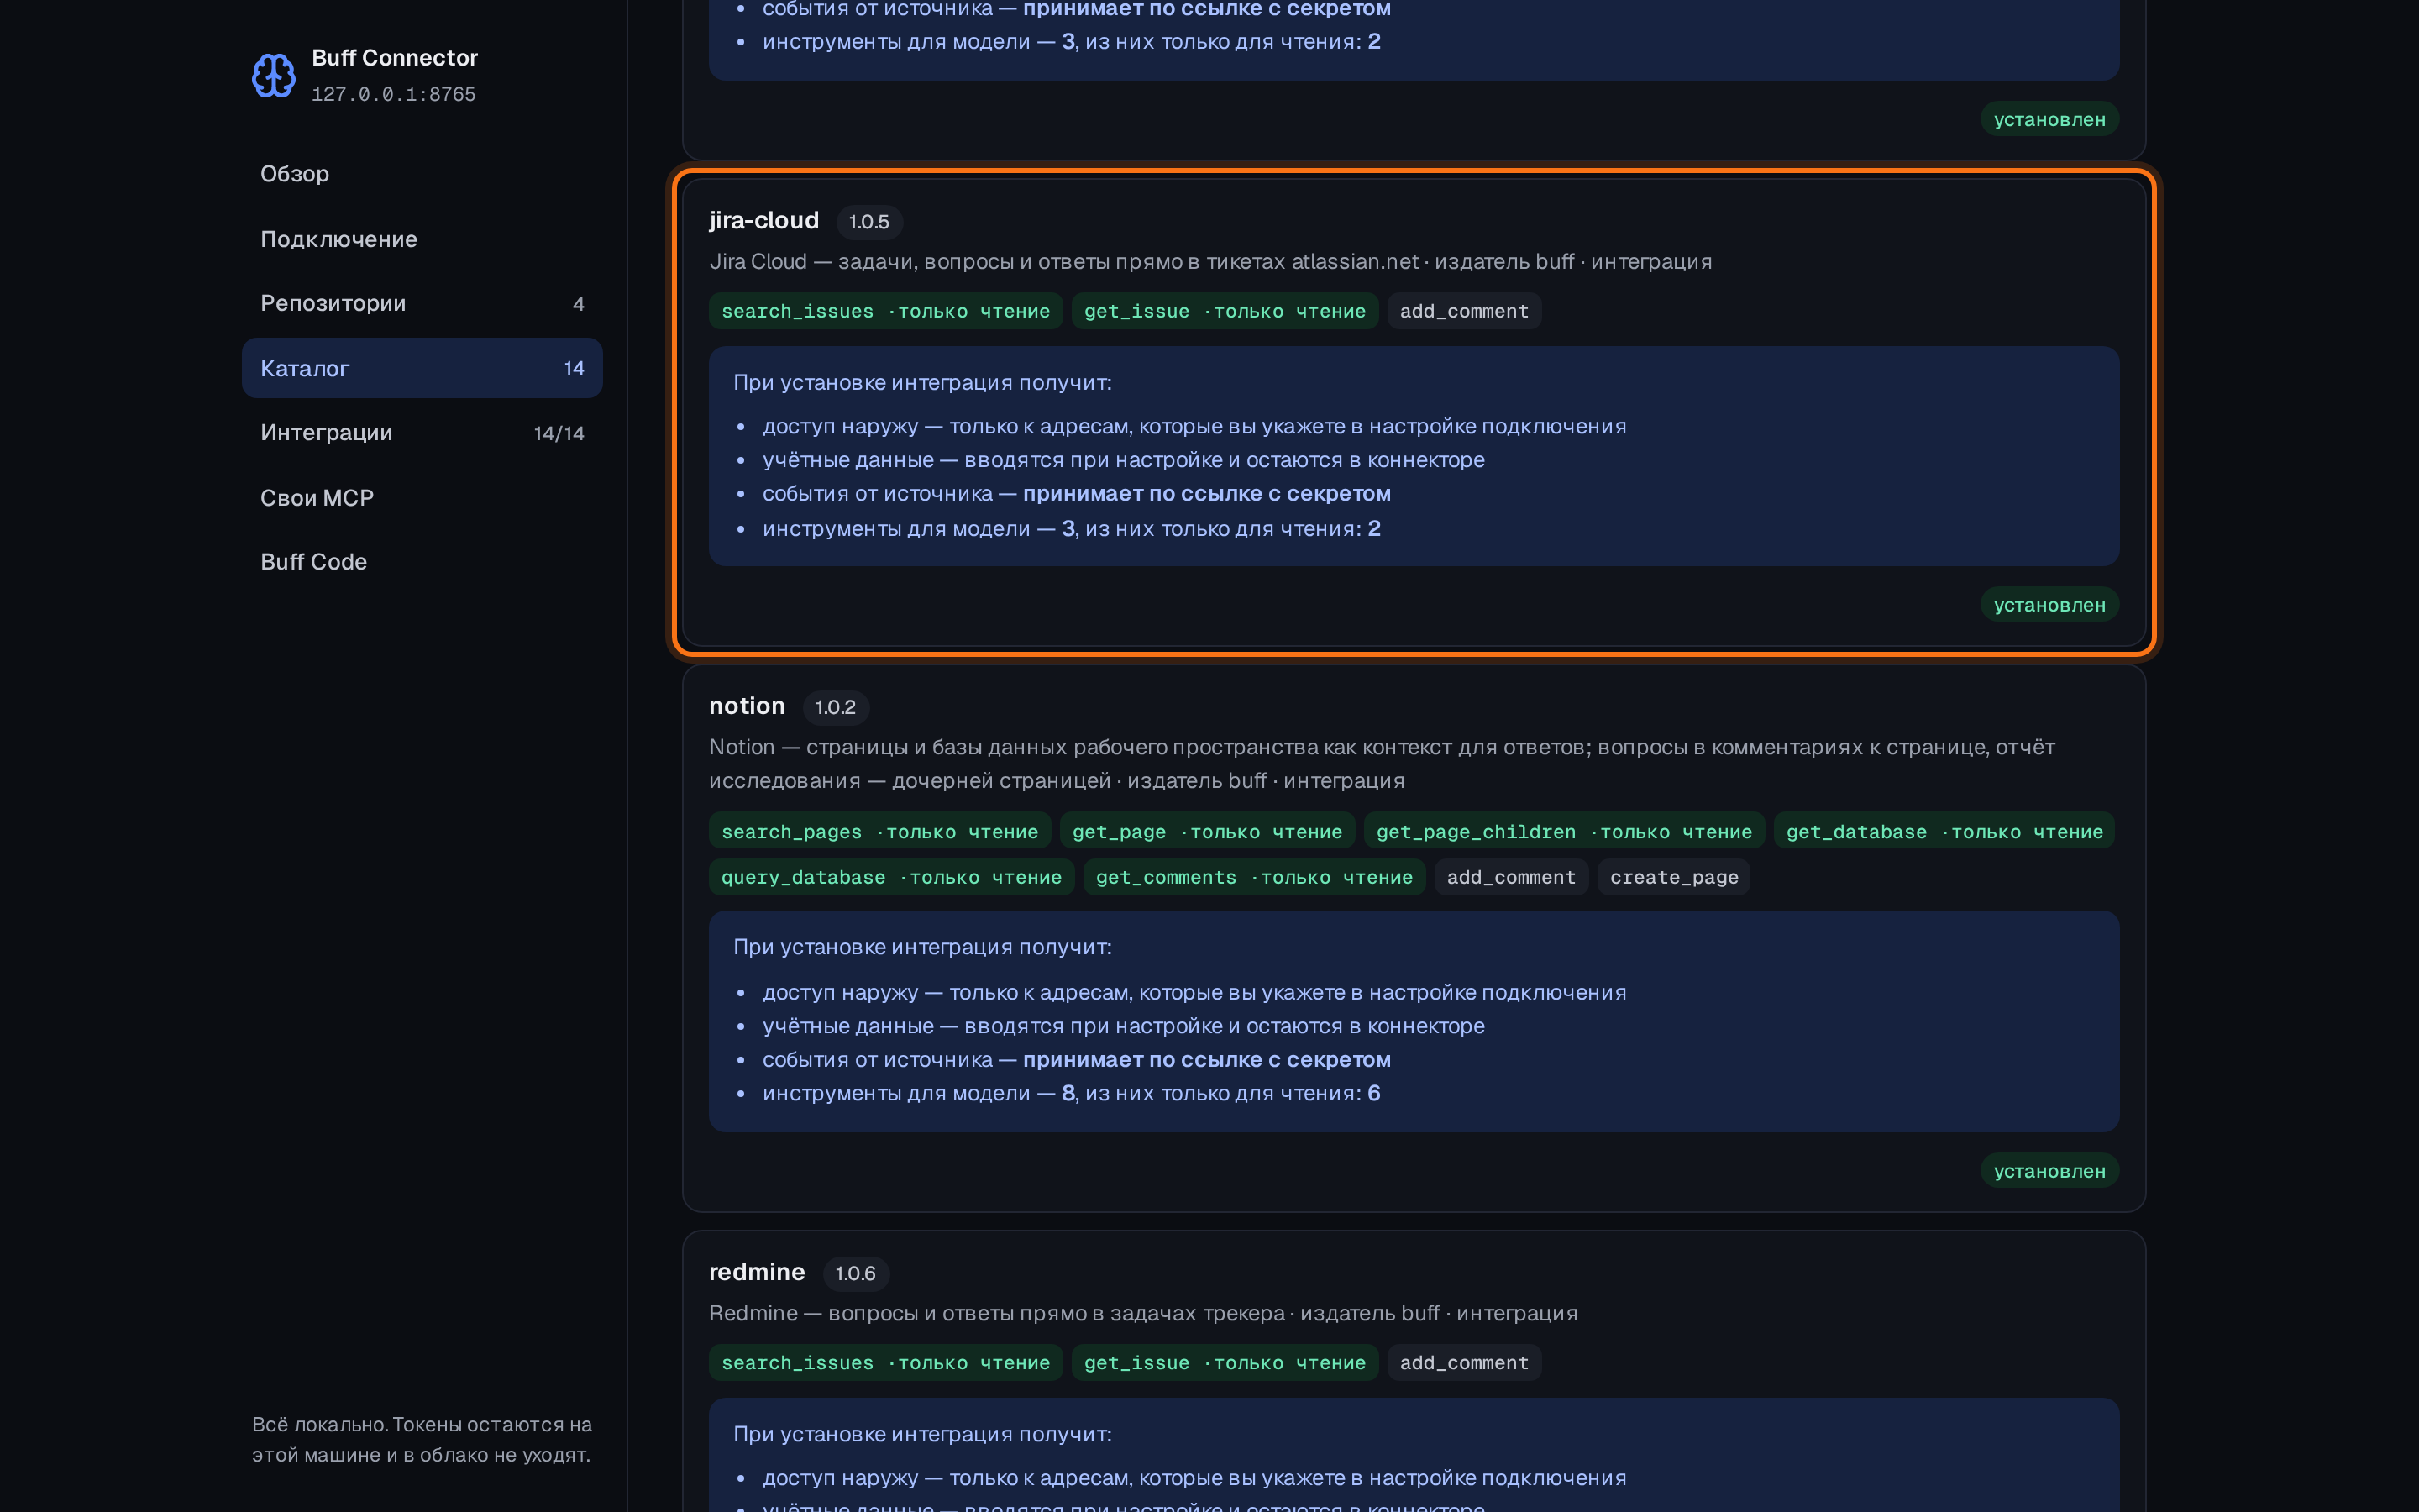Click the Buff Connector title text
The image size is (2419, 1512).
pos(395,58)
